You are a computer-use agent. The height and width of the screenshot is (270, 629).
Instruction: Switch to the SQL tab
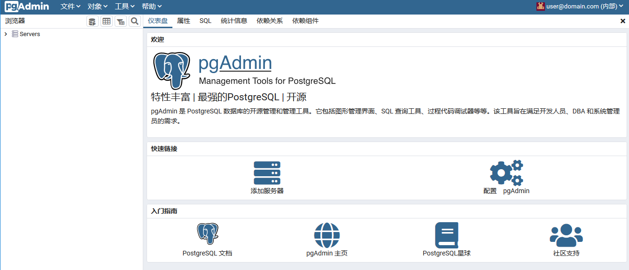(205, 21)
